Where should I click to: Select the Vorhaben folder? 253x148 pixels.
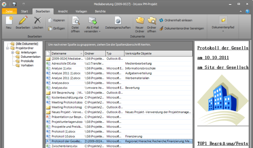pyautogui.click(x=27, y=66)
